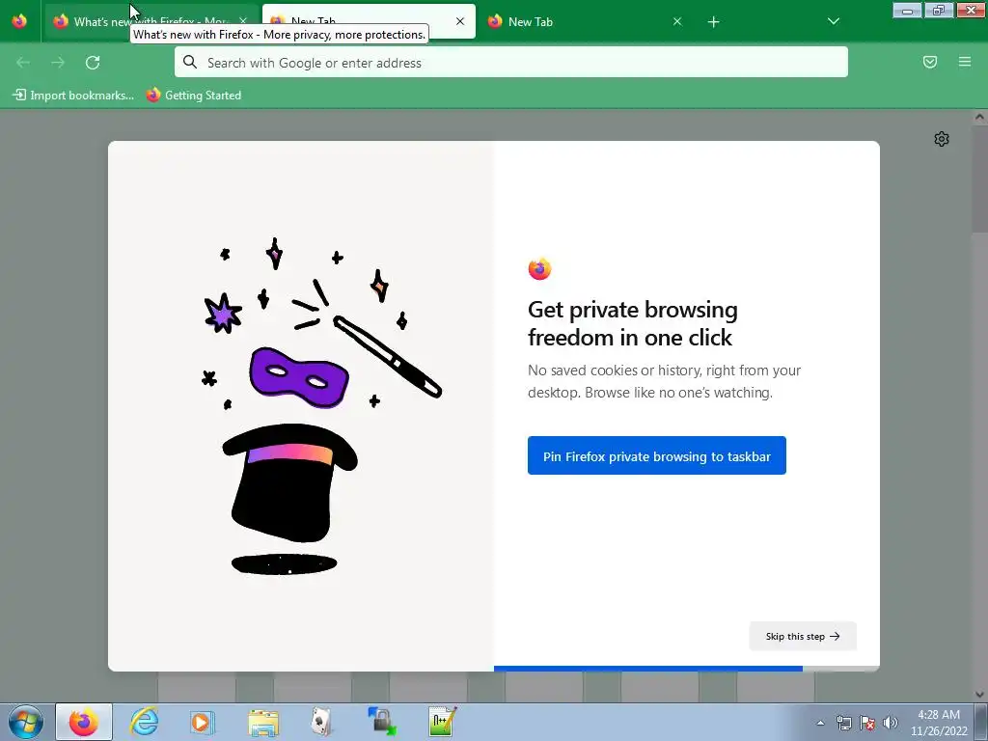Open Notepad++ from the taskbar

(x=442, y=722)
